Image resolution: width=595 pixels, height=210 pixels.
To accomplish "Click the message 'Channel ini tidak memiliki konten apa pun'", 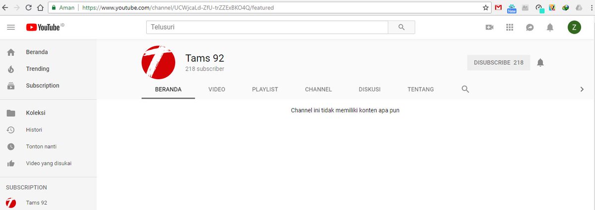I will pos(345,110).
